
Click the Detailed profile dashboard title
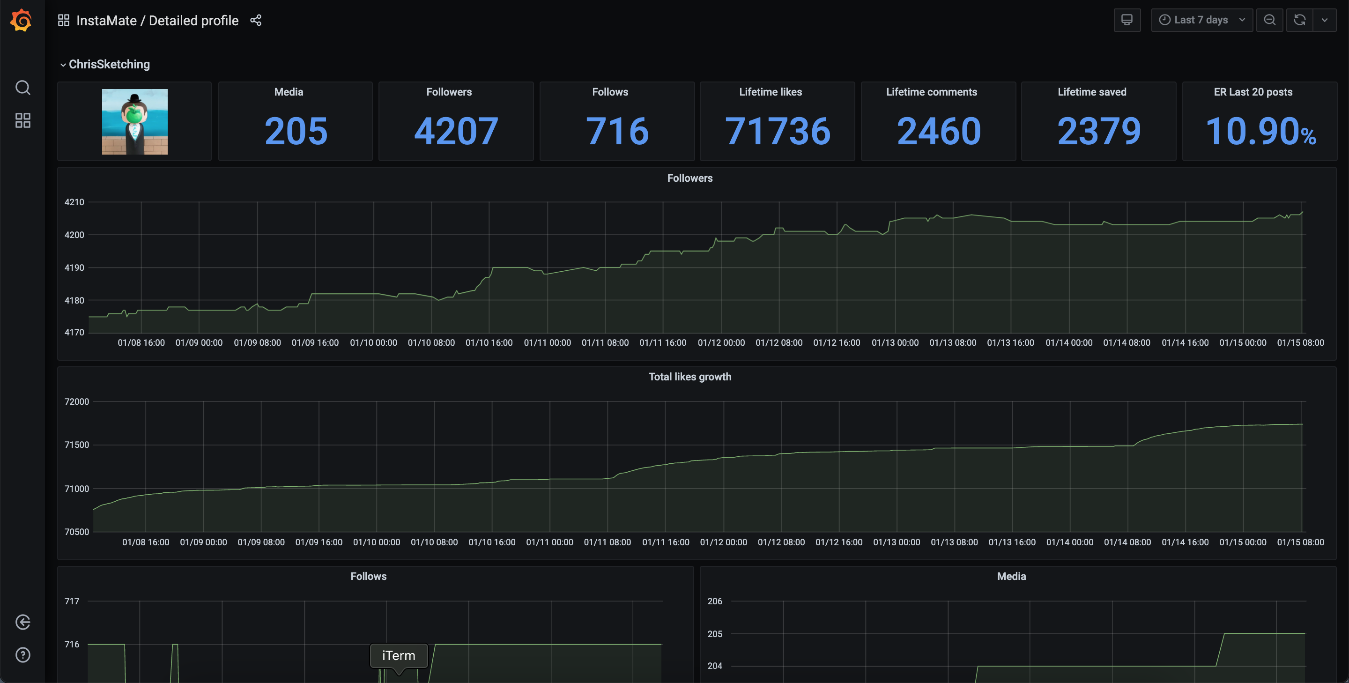pyautogui.click(x=193, y=21)
